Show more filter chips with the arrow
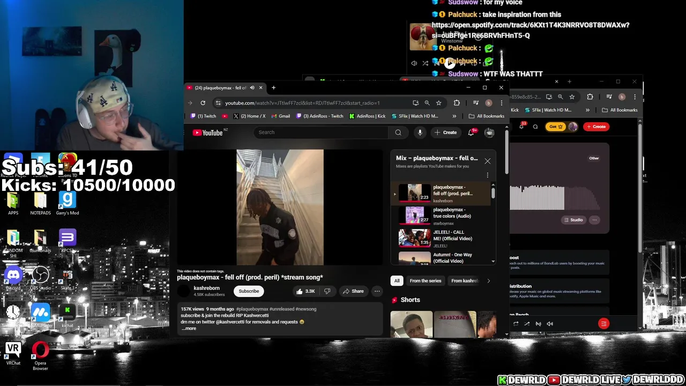Viewport: 686px width, 386px height. (488, 281)
